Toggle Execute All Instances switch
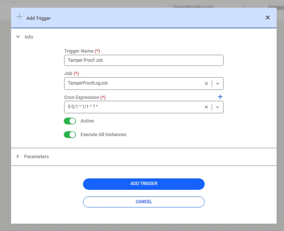Screen dimensions: 284x231 [x=70, y=135]
